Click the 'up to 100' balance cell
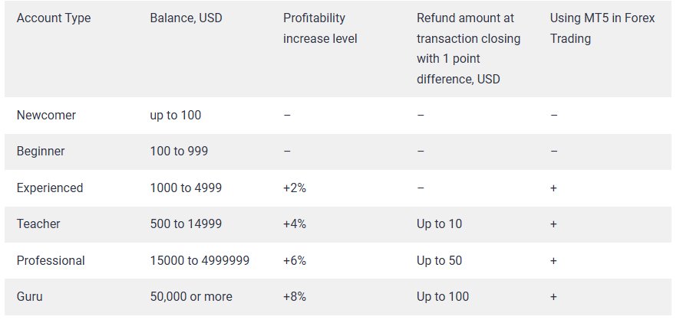 (x=176, y=115)
